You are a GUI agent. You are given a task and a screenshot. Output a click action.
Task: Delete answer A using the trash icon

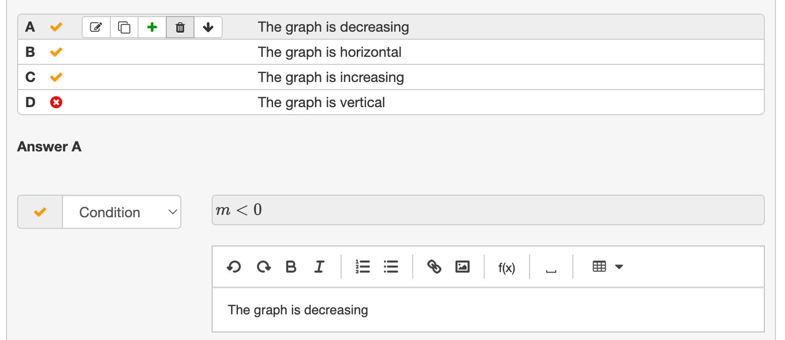tap(179, 27)
